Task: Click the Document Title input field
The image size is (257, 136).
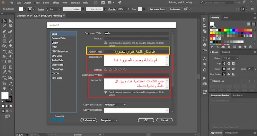Action: (x=137, y=33)
